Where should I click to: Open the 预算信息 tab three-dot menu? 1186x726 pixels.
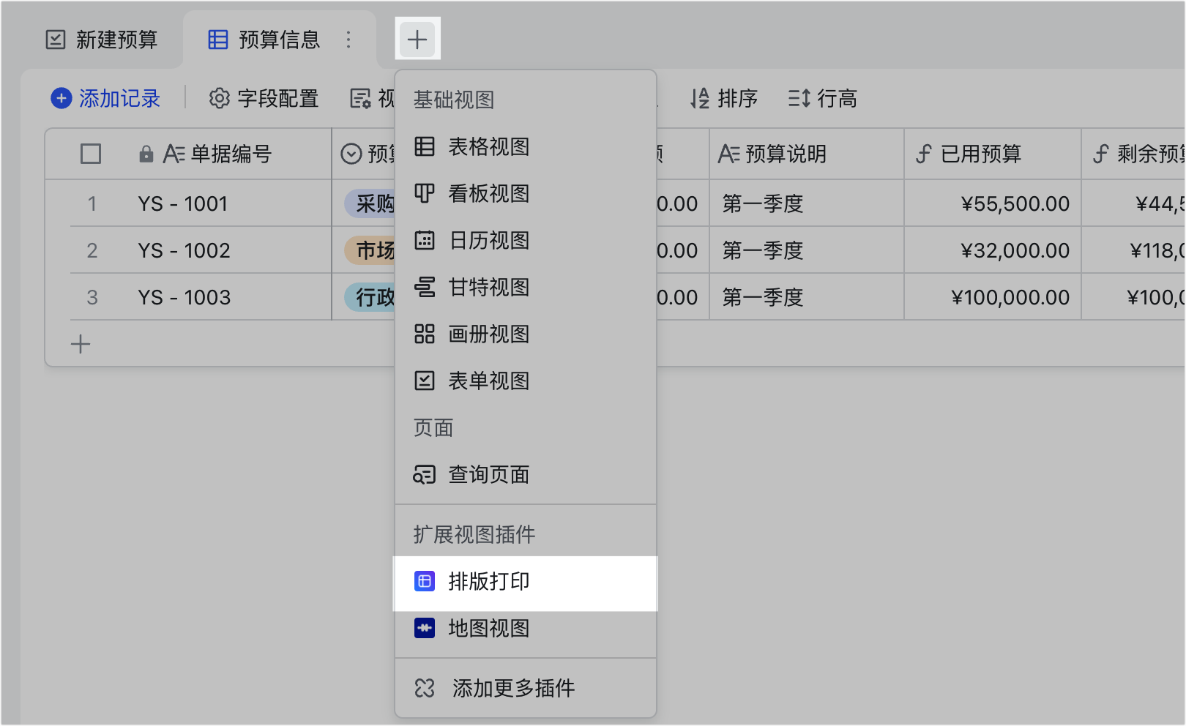pyautogui.click(x=348, y=40)
